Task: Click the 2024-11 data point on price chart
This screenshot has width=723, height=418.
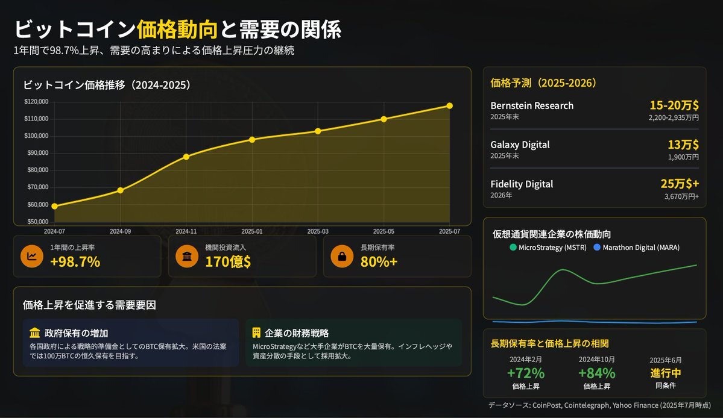Action: click(x=186, y=157)
